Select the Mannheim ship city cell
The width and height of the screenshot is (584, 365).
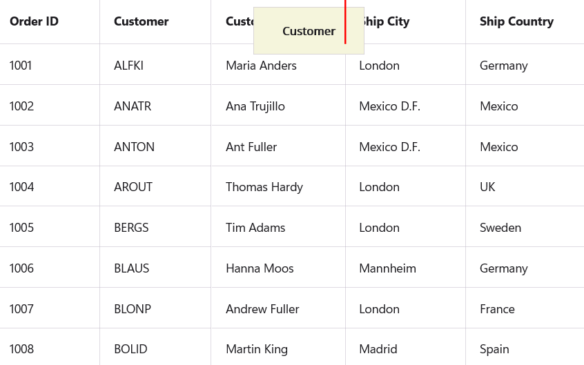pyautogui.click(x=387, y=268)
